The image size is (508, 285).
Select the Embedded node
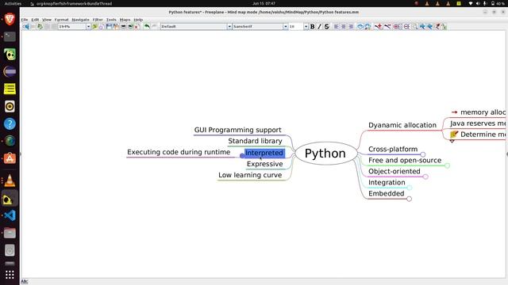[x=387, y=193]
